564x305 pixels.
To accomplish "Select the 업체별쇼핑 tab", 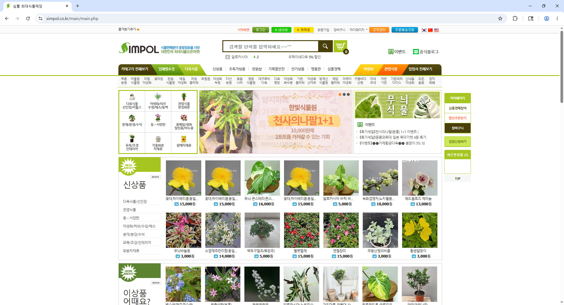I will 166,69.
